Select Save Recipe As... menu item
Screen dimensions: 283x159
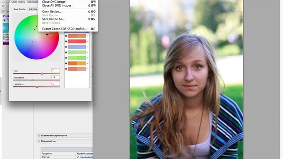(x=68, y=19)
